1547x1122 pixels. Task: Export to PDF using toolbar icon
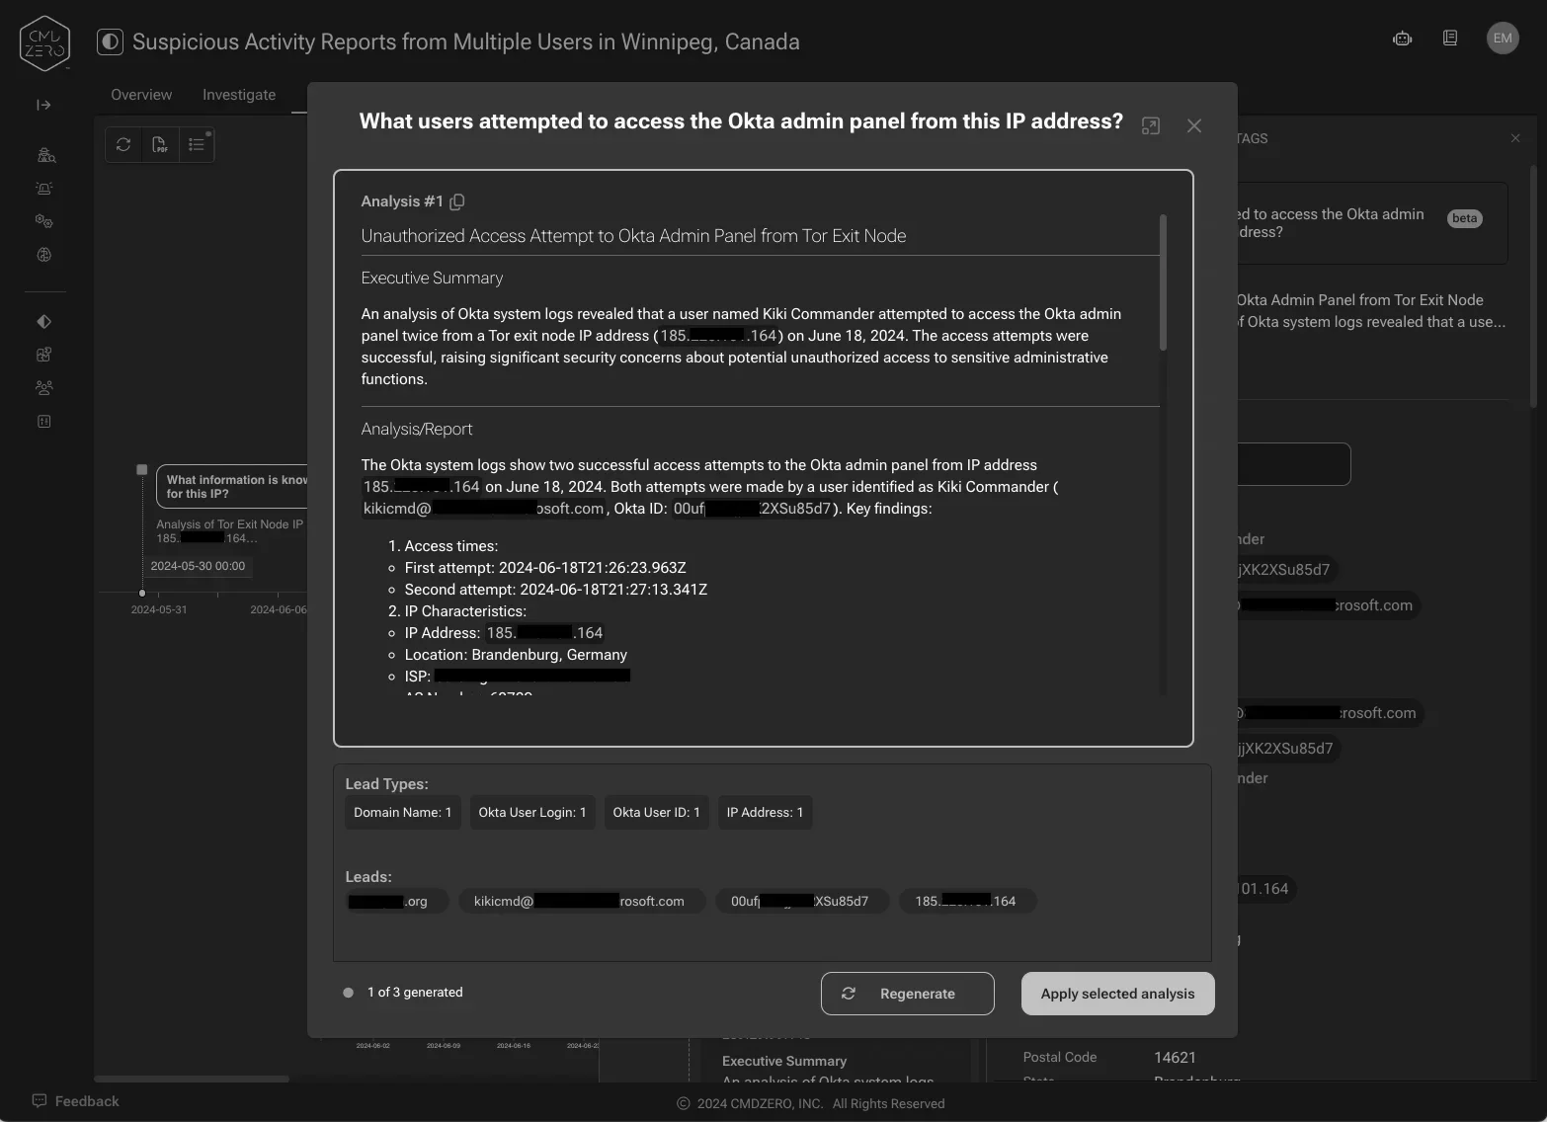point(159,144)
